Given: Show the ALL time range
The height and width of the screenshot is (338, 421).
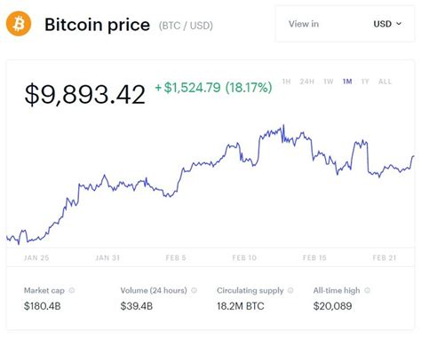Looking at the screenshot, I should point(385,82).
